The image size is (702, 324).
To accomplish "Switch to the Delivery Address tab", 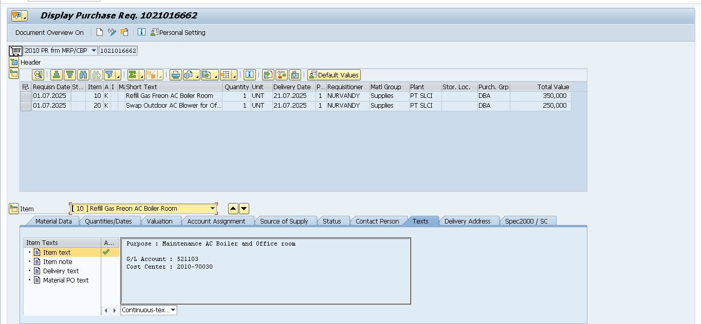I will pos(468,221).
